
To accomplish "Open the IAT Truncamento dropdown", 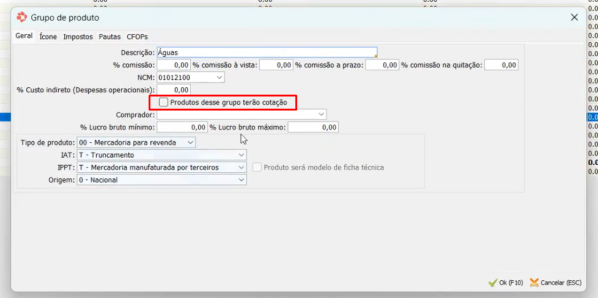I will click(x=242, y=155).
